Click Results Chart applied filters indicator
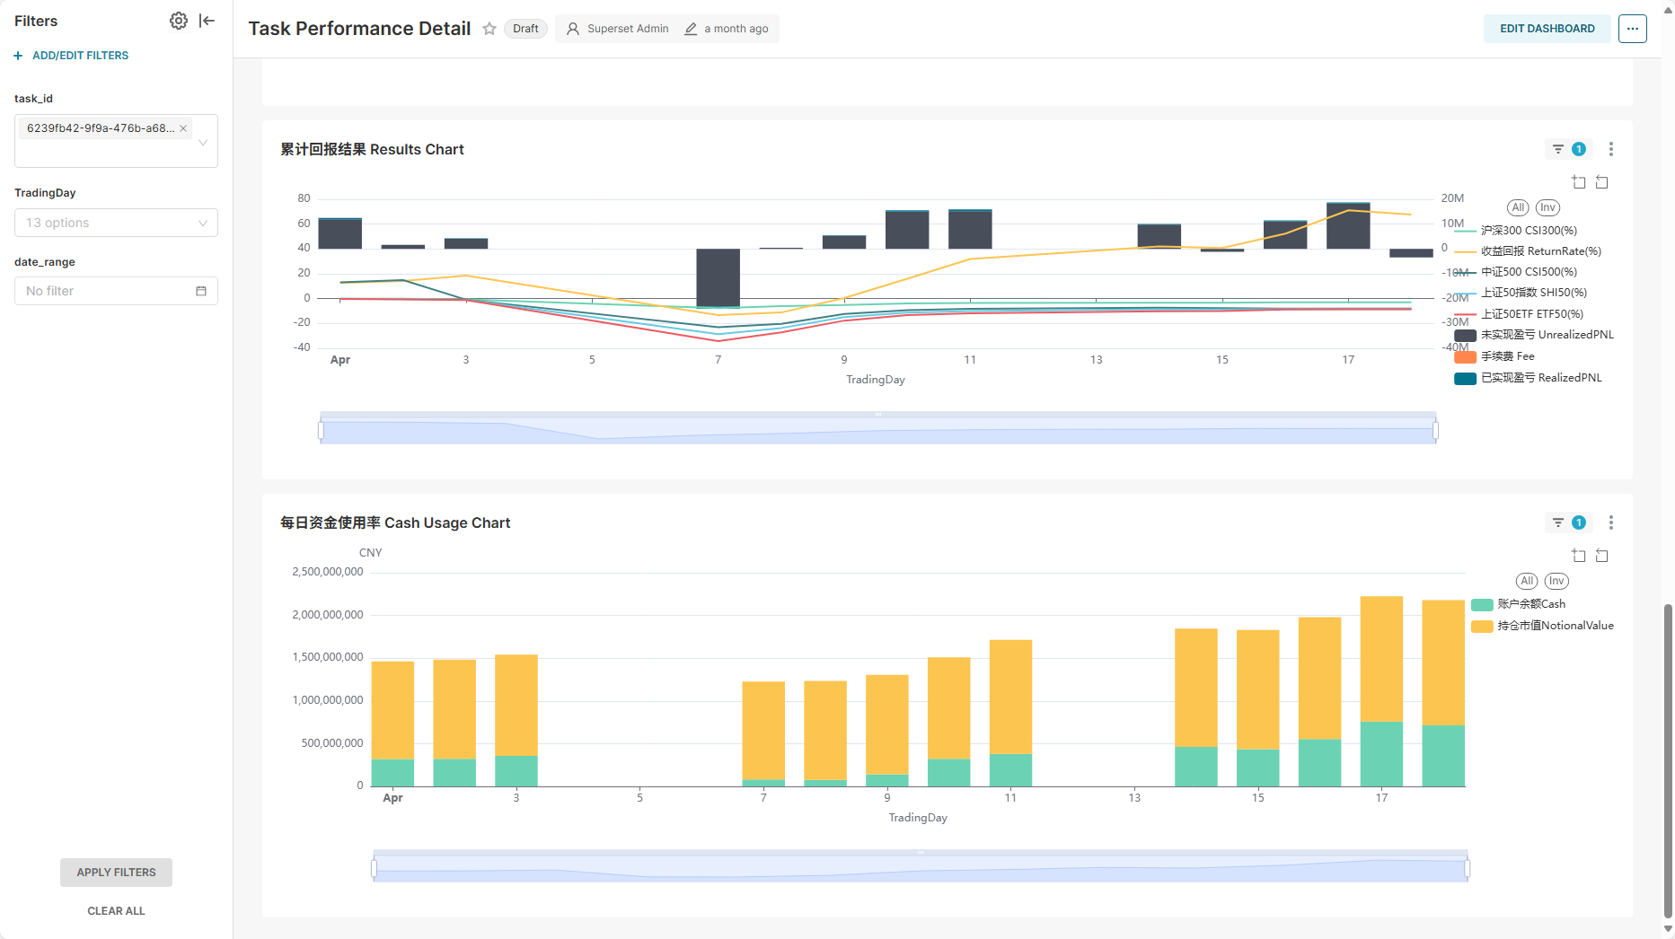 click(x=1569, y=149)
